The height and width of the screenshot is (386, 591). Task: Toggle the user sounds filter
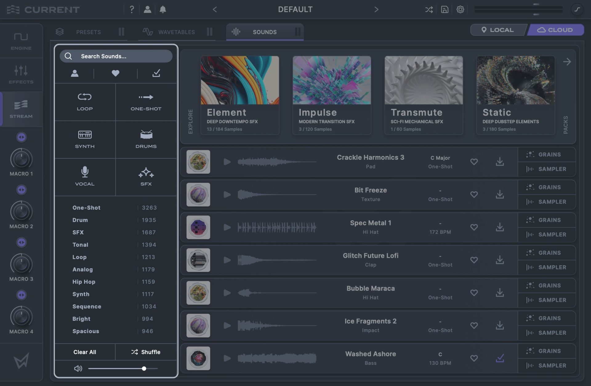74,73
